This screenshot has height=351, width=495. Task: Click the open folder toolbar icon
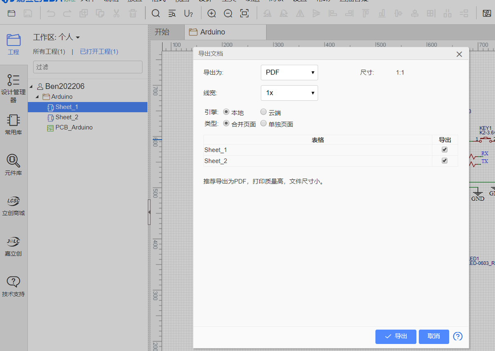tap(12, 14)
